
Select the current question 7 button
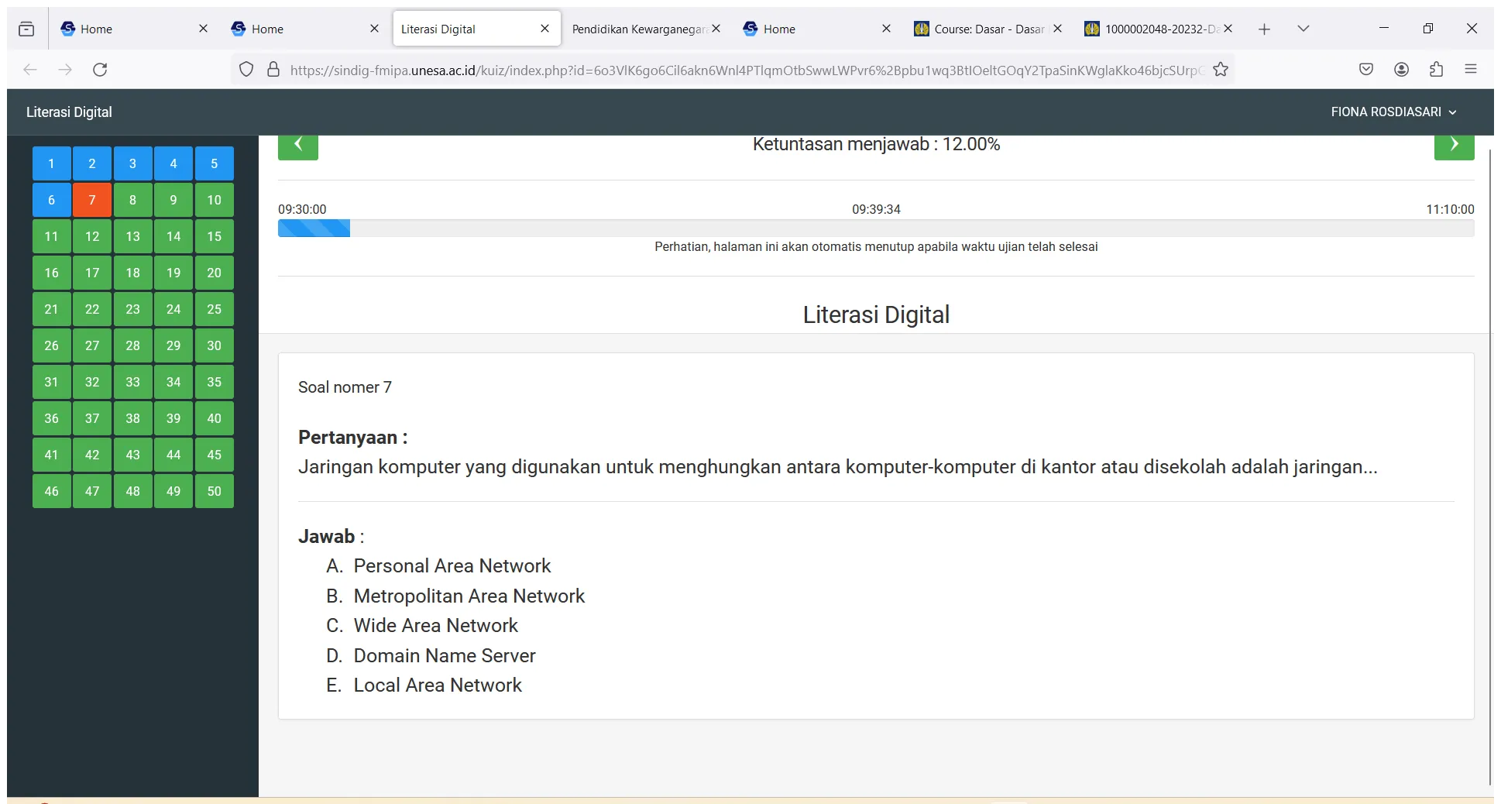click(x=92, y=200)
